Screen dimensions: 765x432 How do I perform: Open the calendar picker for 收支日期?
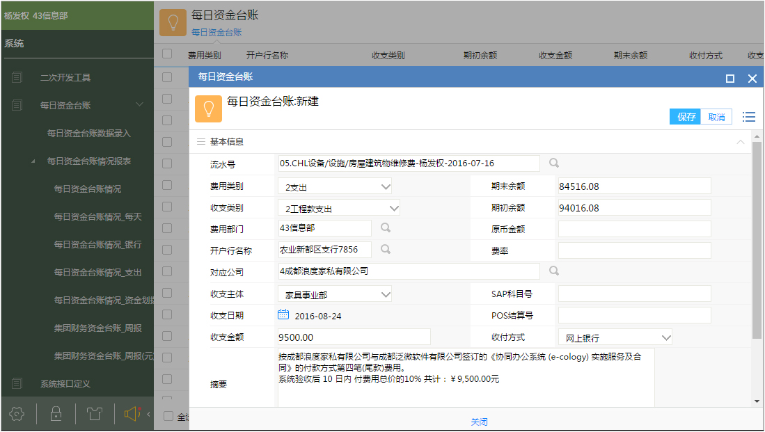[x=283, y=314]
